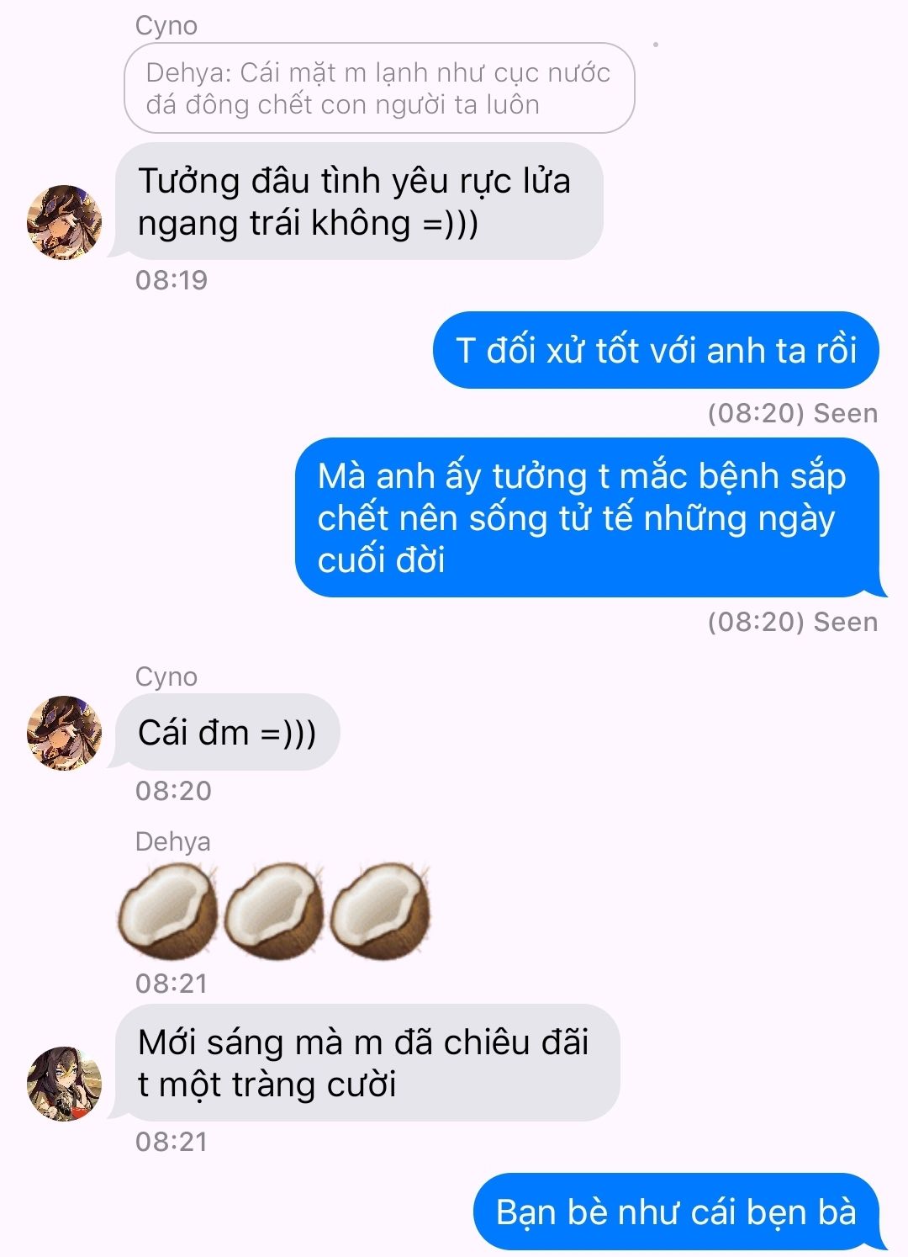The image size is (908, 1257).
Task: Tap Dehya's avatar beside 'Mới sáng mà' message
Action: [65, 1084]
